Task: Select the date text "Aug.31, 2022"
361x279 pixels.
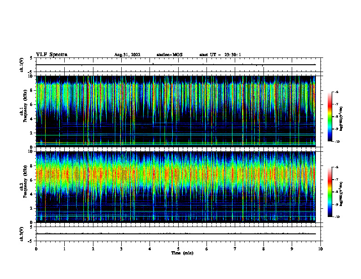Action: click(127, 55)
